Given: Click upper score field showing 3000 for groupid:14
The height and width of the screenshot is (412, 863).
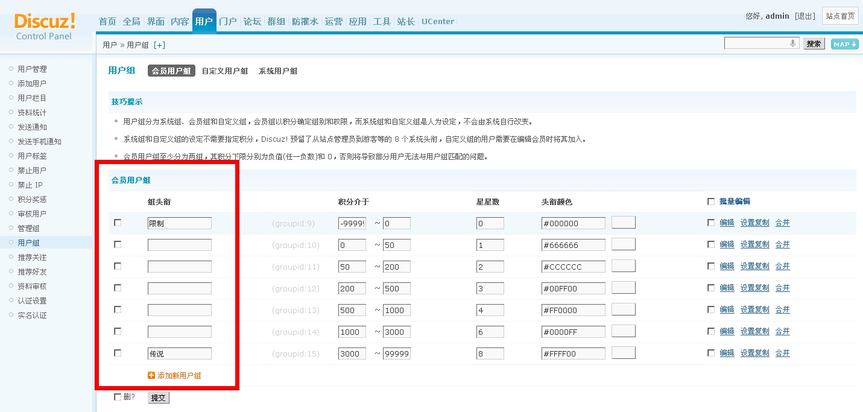Looking at the screenshot, I should [x=397, y=332].
